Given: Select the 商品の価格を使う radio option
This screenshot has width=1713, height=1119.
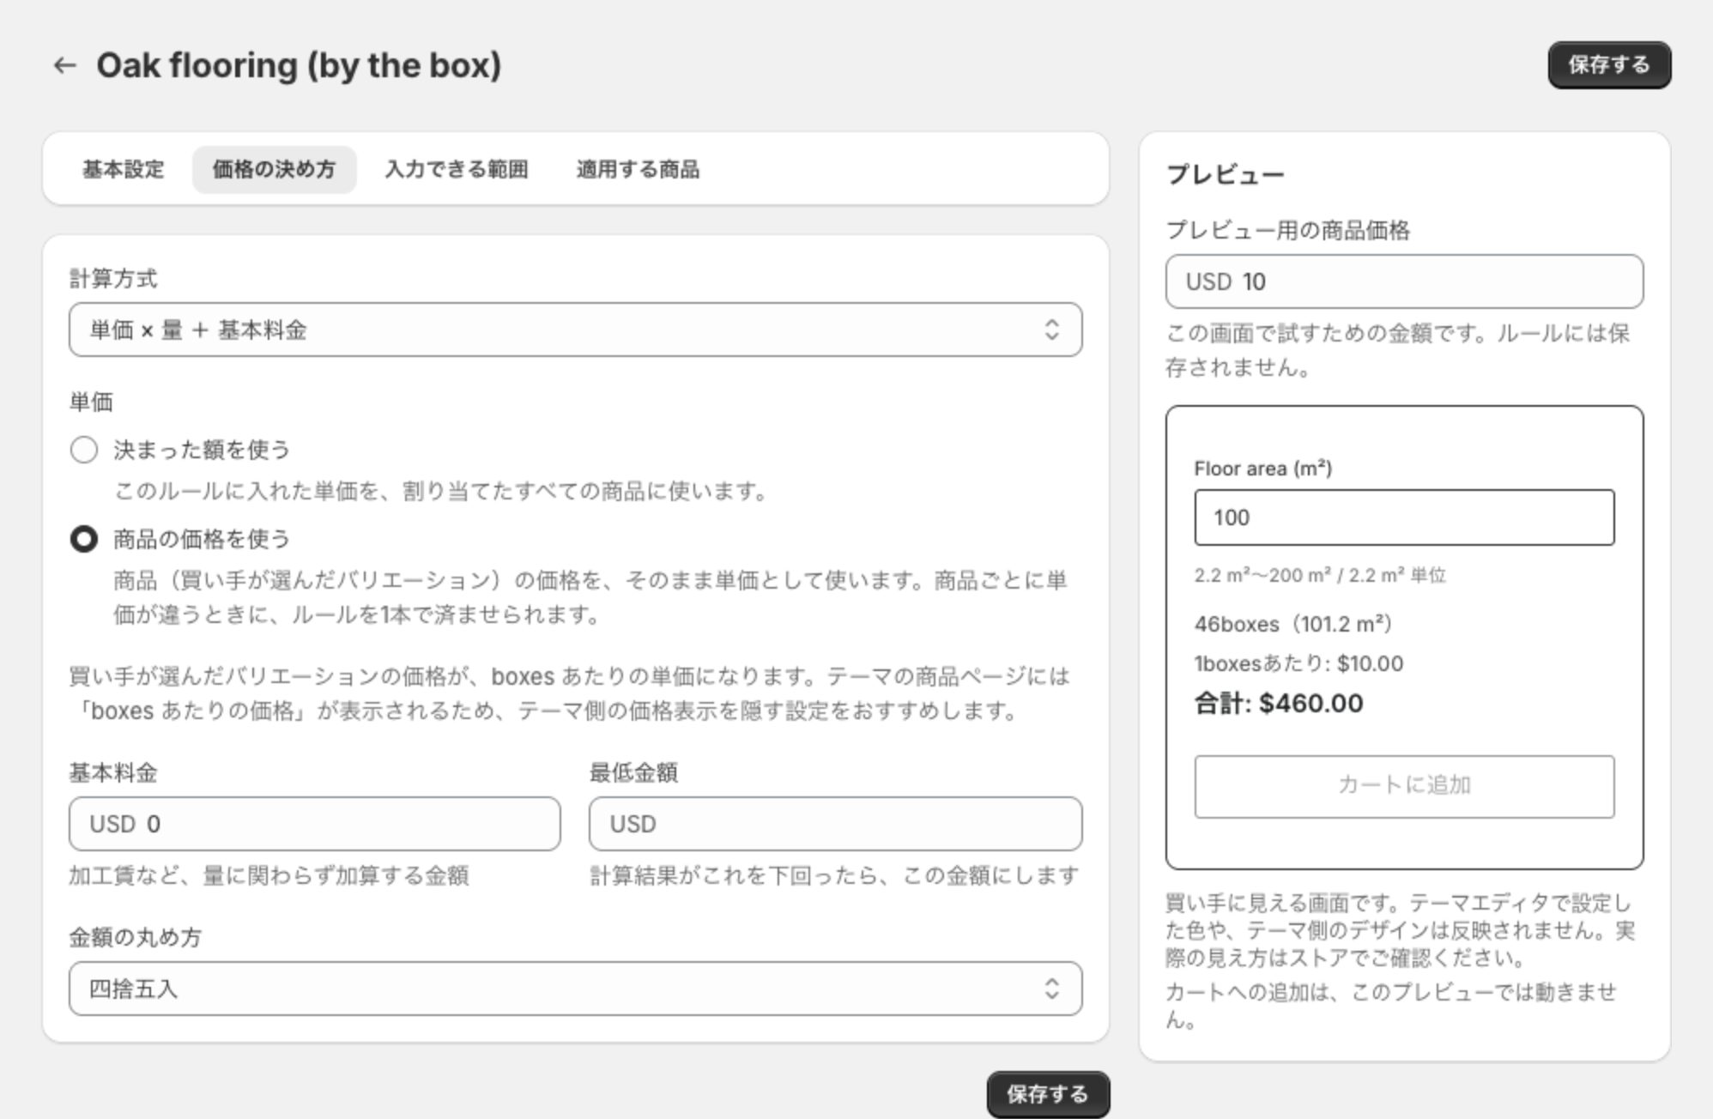Looking at the screenshot, I should 84,539.
